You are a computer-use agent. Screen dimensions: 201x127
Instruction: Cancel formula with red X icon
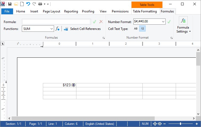tap(101, 22)
